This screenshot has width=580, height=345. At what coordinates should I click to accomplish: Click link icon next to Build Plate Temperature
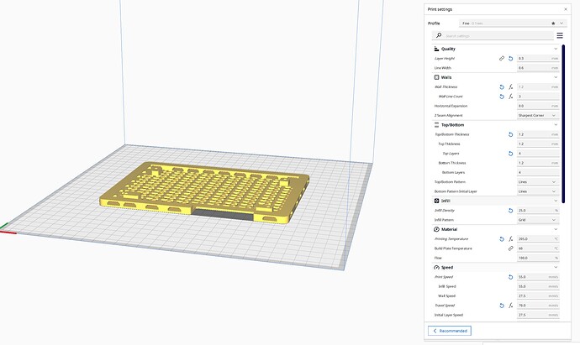click(x=510, y=248)
